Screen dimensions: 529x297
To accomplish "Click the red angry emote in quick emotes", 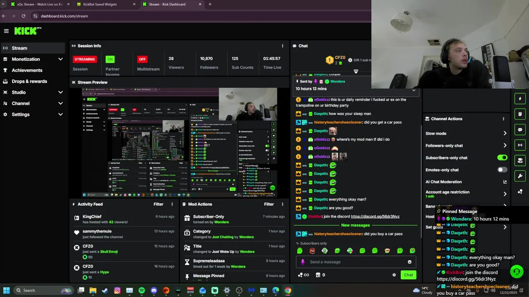I will [x=312, y=251].
